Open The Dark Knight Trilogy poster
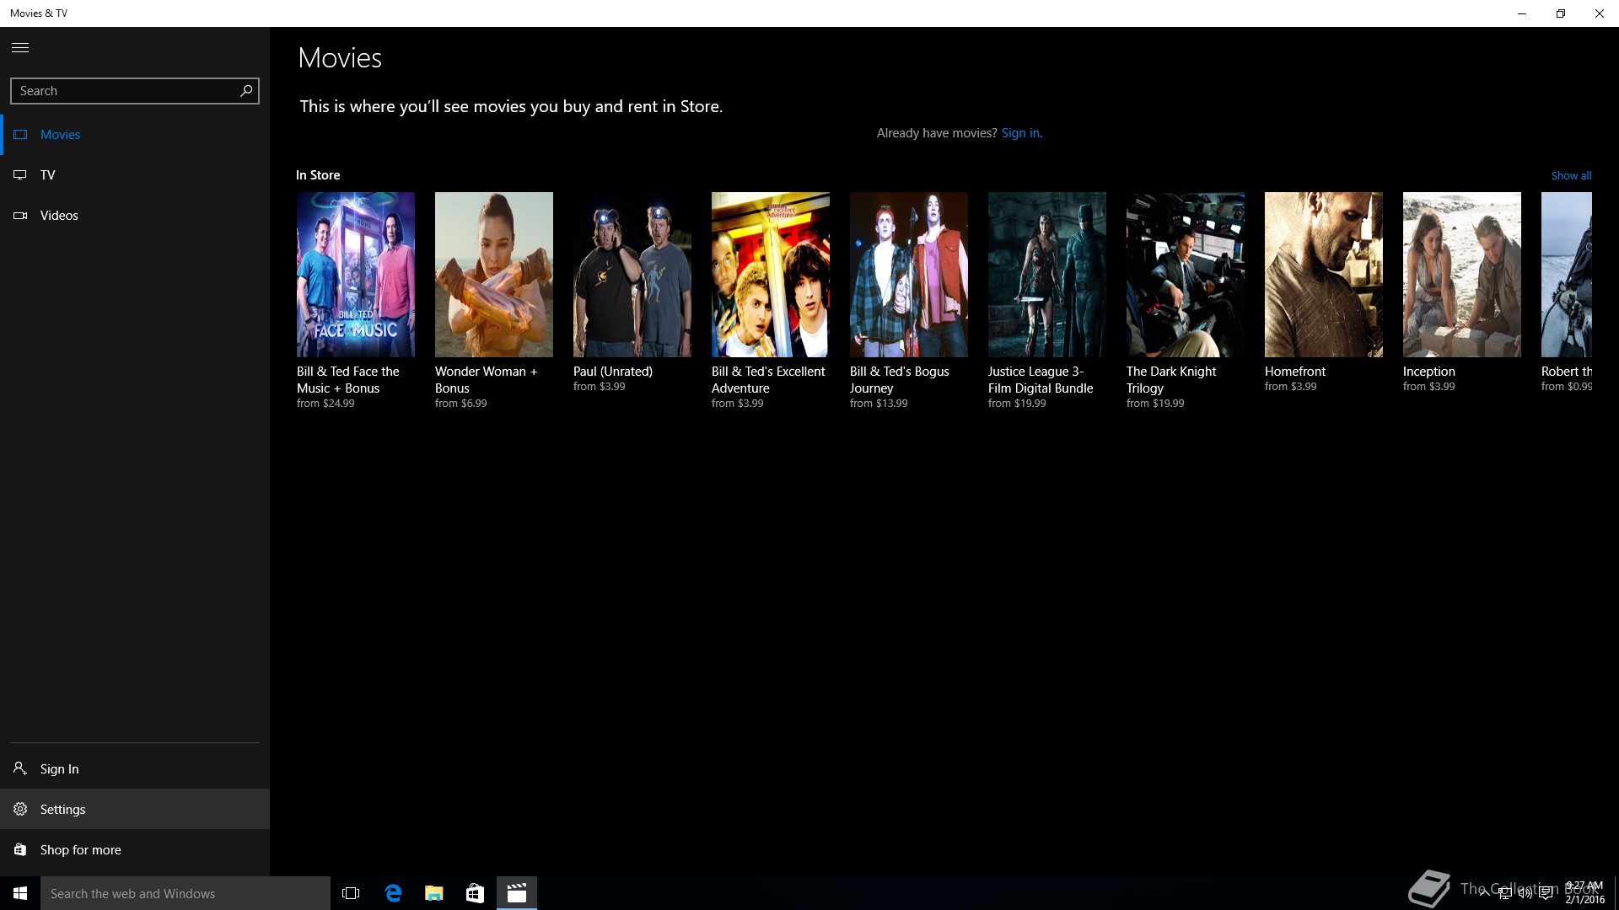 (1186, 275)
